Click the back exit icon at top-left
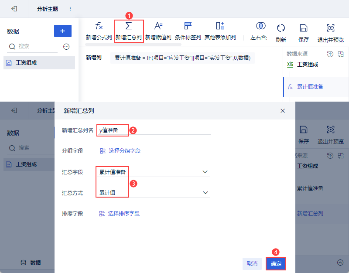Viewport: 349px width, 273px height. click(x=14, y=9)
